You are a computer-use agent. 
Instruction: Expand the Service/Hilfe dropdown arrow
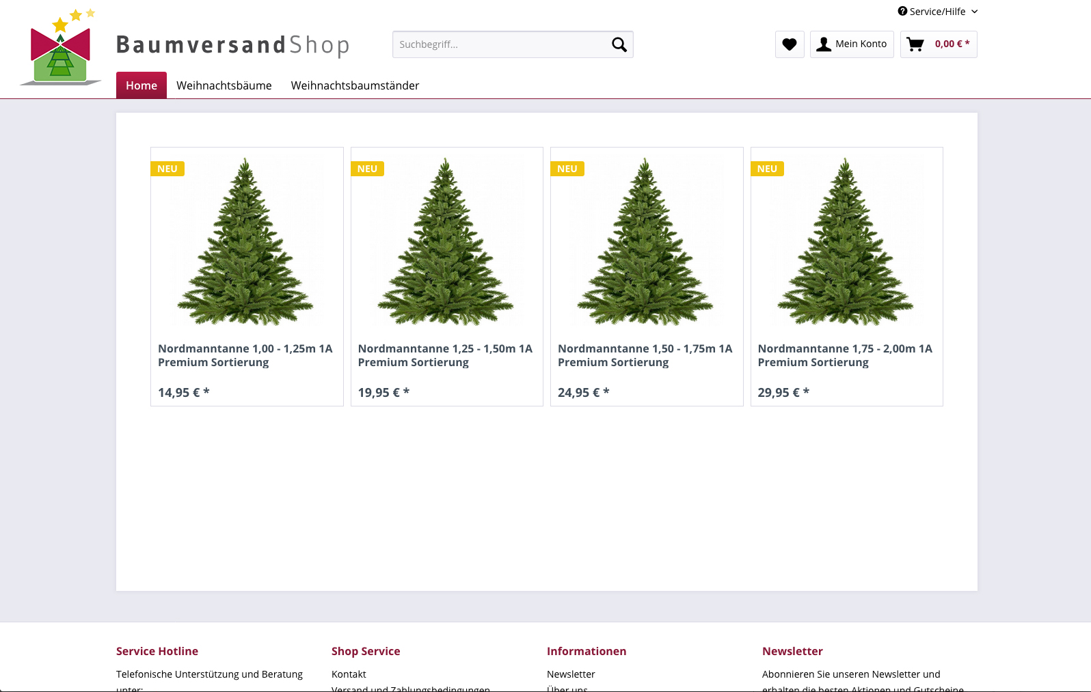click(x=975, y=12)
